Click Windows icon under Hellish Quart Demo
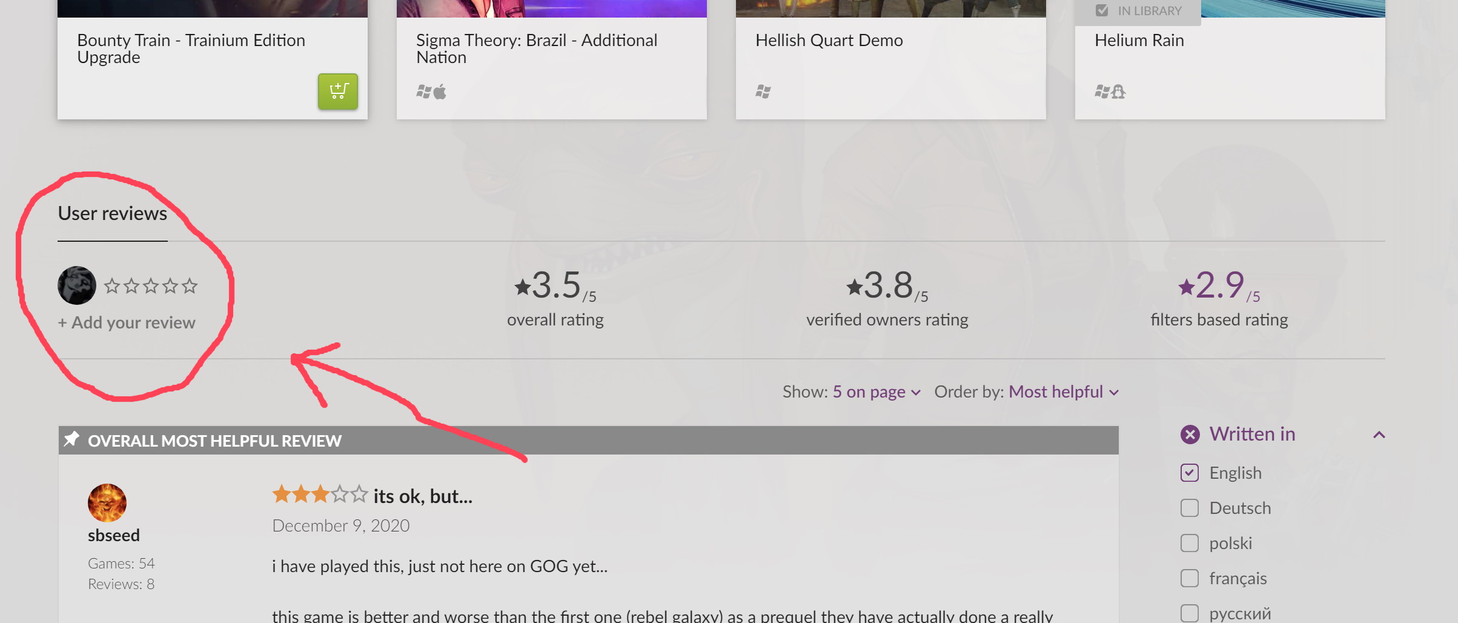This screenshot has height=623, width=1458. tap(763, 92)
